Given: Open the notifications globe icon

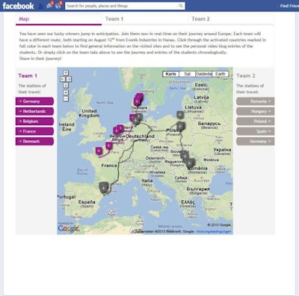Looking at the screenshot, I should (58, 5).
